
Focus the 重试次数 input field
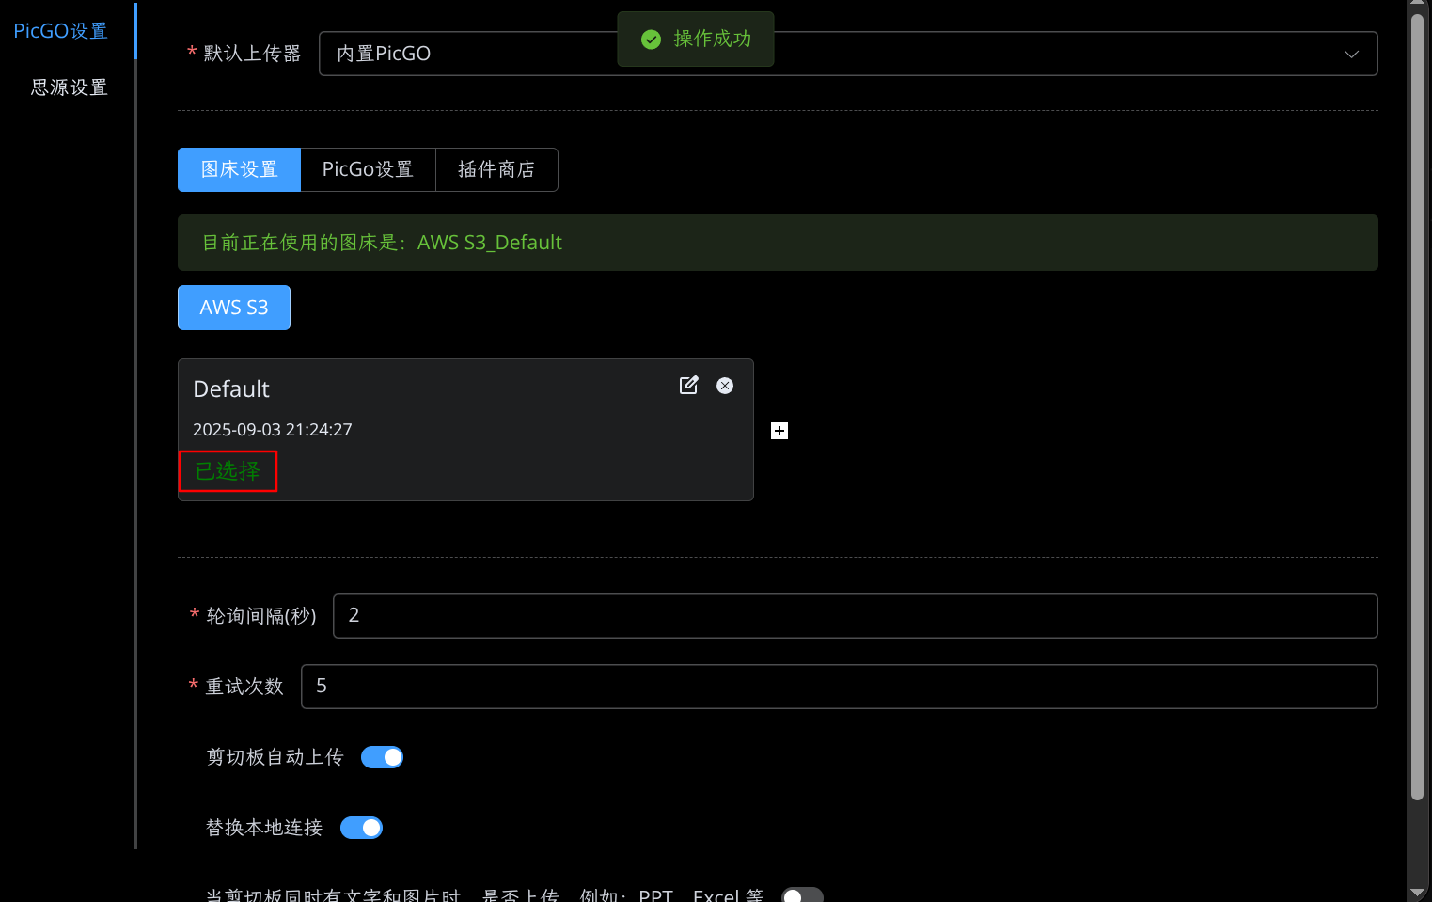click(839, 687)
